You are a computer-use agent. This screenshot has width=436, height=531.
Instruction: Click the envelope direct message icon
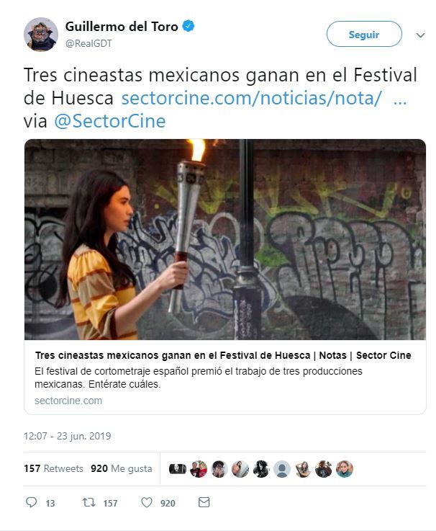(204, 502)
